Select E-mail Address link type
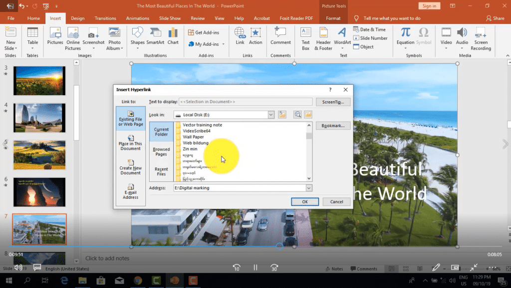This screenshot has height=288, width=511. 131,192
